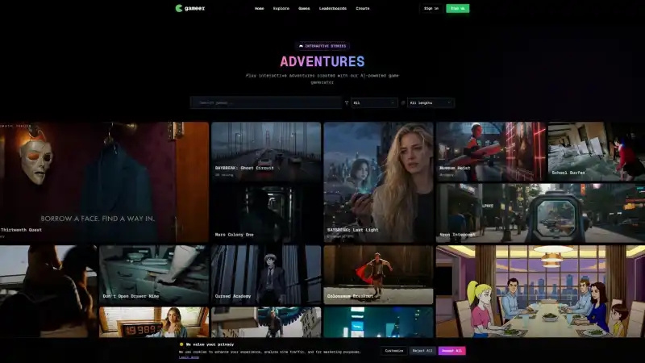Open the Leaderboards menu item
Image resolution: width=645 pixels, height=363 pixels.
333,8
